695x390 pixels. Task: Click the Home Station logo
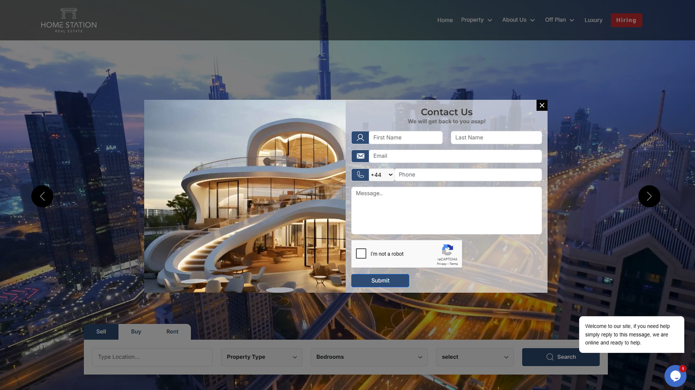pyautogui.click(x=68, y=20)
